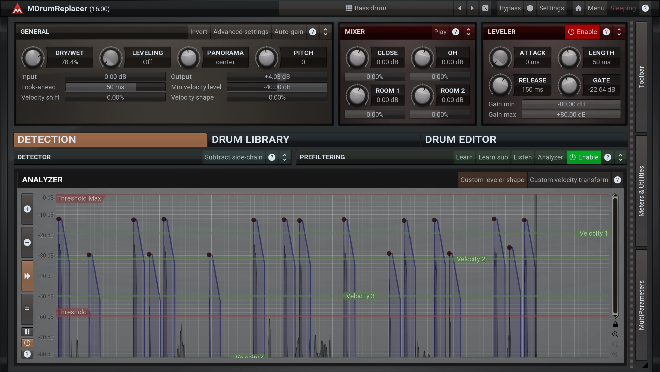Click the Leveler GATE knob
The height and width of the screenshot is (372, 660).
569,85
